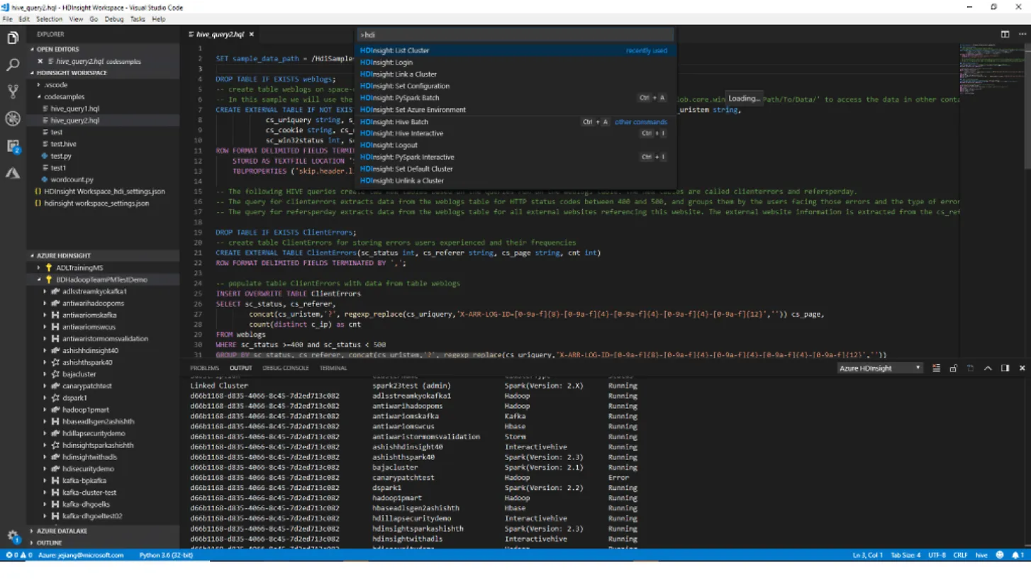Maximize the panel with the chevron-up icon
Viewport: 1031px width, 582px height.
tap(988, 369)
